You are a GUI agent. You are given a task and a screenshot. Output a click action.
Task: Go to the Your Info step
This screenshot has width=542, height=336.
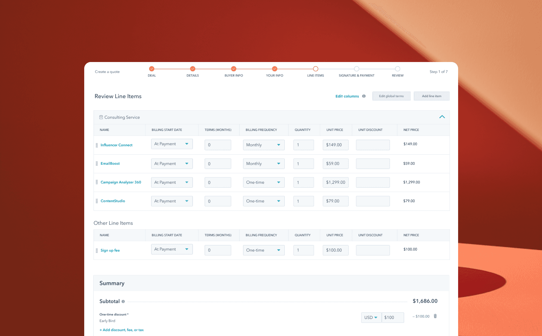point(275,69)
